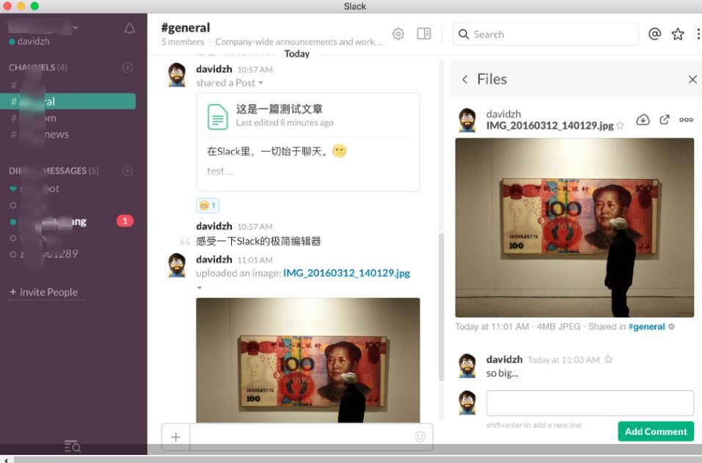Open the channel details flexpane icon
702x463 pixels.
(x=423, y=33)
